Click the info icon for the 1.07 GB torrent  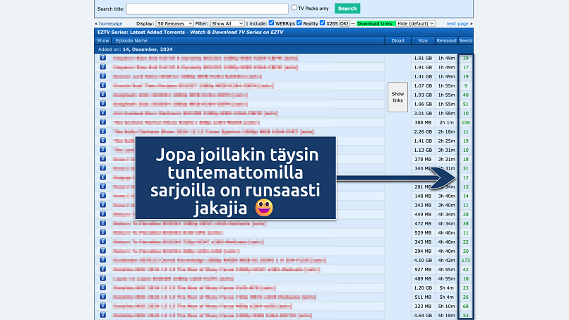(102, 85)
